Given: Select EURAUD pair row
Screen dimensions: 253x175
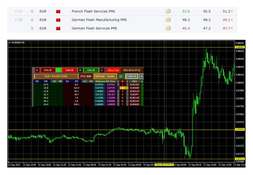Looking at the screenshot, I should tap(134, 91).
